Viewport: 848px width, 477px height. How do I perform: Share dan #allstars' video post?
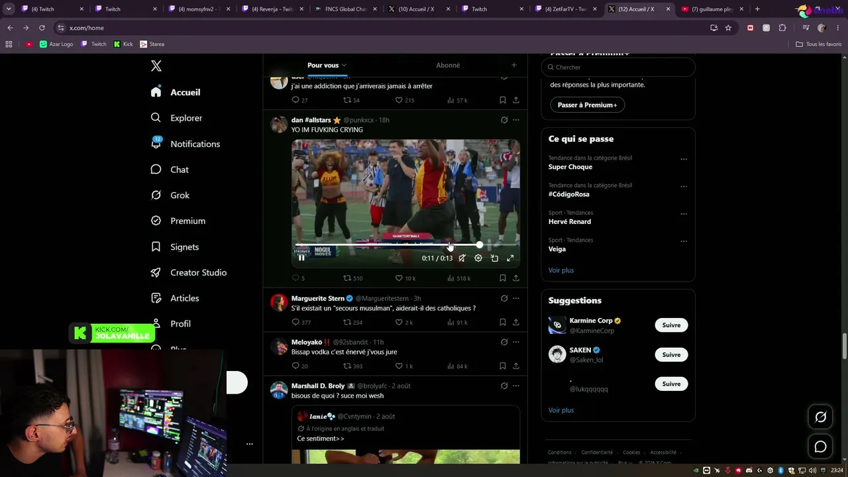[516, 278]
